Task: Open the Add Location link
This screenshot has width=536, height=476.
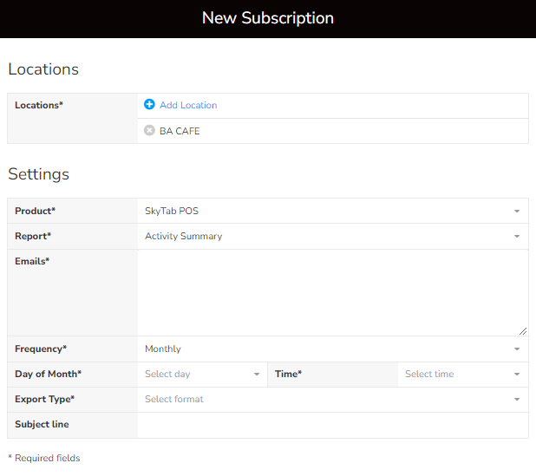Action: pyautogui.click(x=187, y=105)
